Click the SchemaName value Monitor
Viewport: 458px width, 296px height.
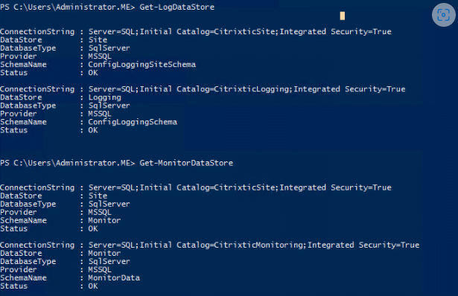(104, 220)
